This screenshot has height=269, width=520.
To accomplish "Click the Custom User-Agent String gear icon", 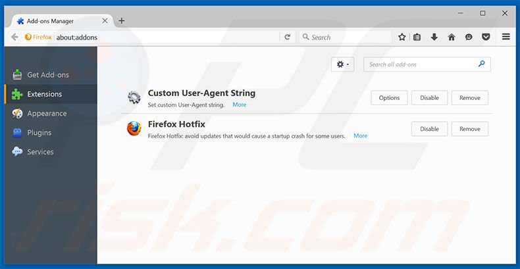I will click(134, 98).
